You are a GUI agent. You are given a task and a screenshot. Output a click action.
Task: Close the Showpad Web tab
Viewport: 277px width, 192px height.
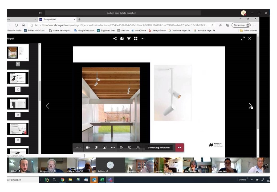tap(74, 19)
